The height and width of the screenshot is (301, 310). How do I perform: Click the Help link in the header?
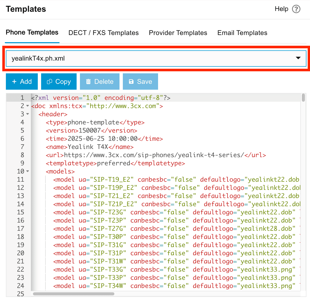click(281, 9)
